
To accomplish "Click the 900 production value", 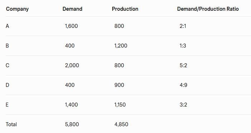I will (119, 85).
